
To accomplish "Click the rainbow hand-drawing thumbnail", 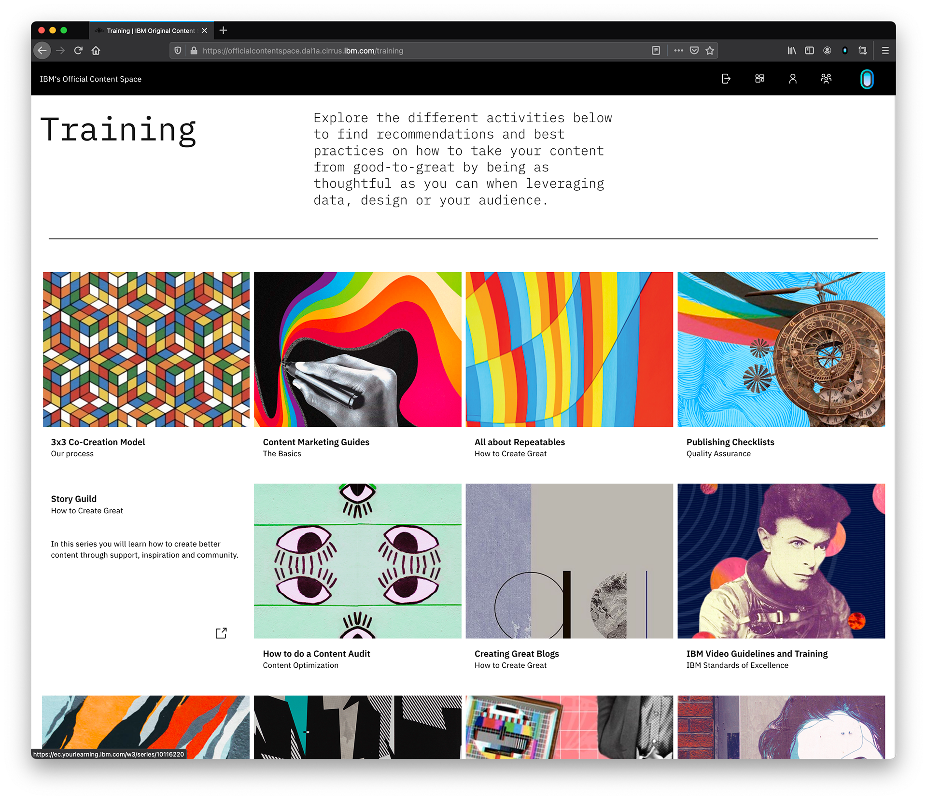I will [358, 349].
